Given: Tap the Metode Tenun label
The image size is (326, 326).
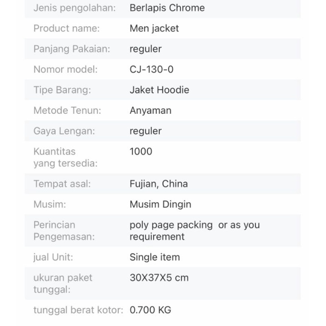Looking at the screenshot, I should (x=67, y=110).
